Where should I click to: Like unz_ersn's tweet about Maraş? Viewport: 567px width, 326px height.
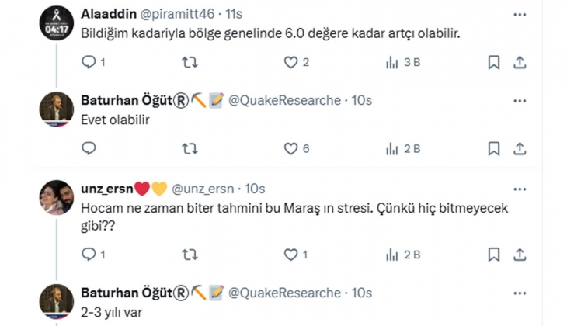[x=291, y=254]
